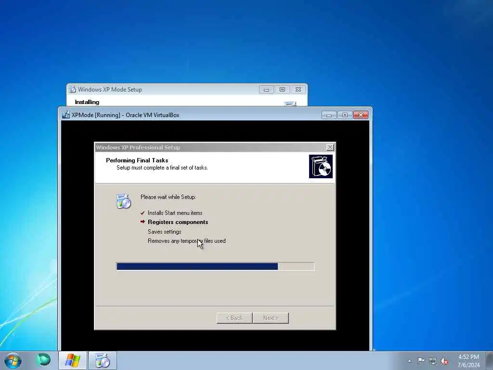Click the setup box-and-CD icon in header
Viewport: 493px width, 370px height.
pos(321,166)
